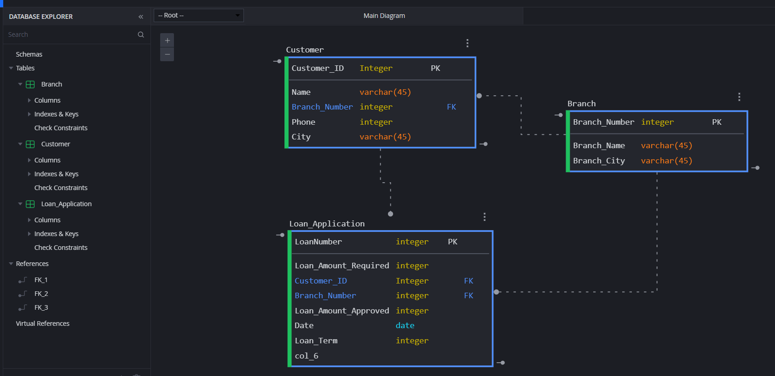
Task: Select the Loan_Application table title in diagram
Action: pyautogui.click(x=327, y=224)
